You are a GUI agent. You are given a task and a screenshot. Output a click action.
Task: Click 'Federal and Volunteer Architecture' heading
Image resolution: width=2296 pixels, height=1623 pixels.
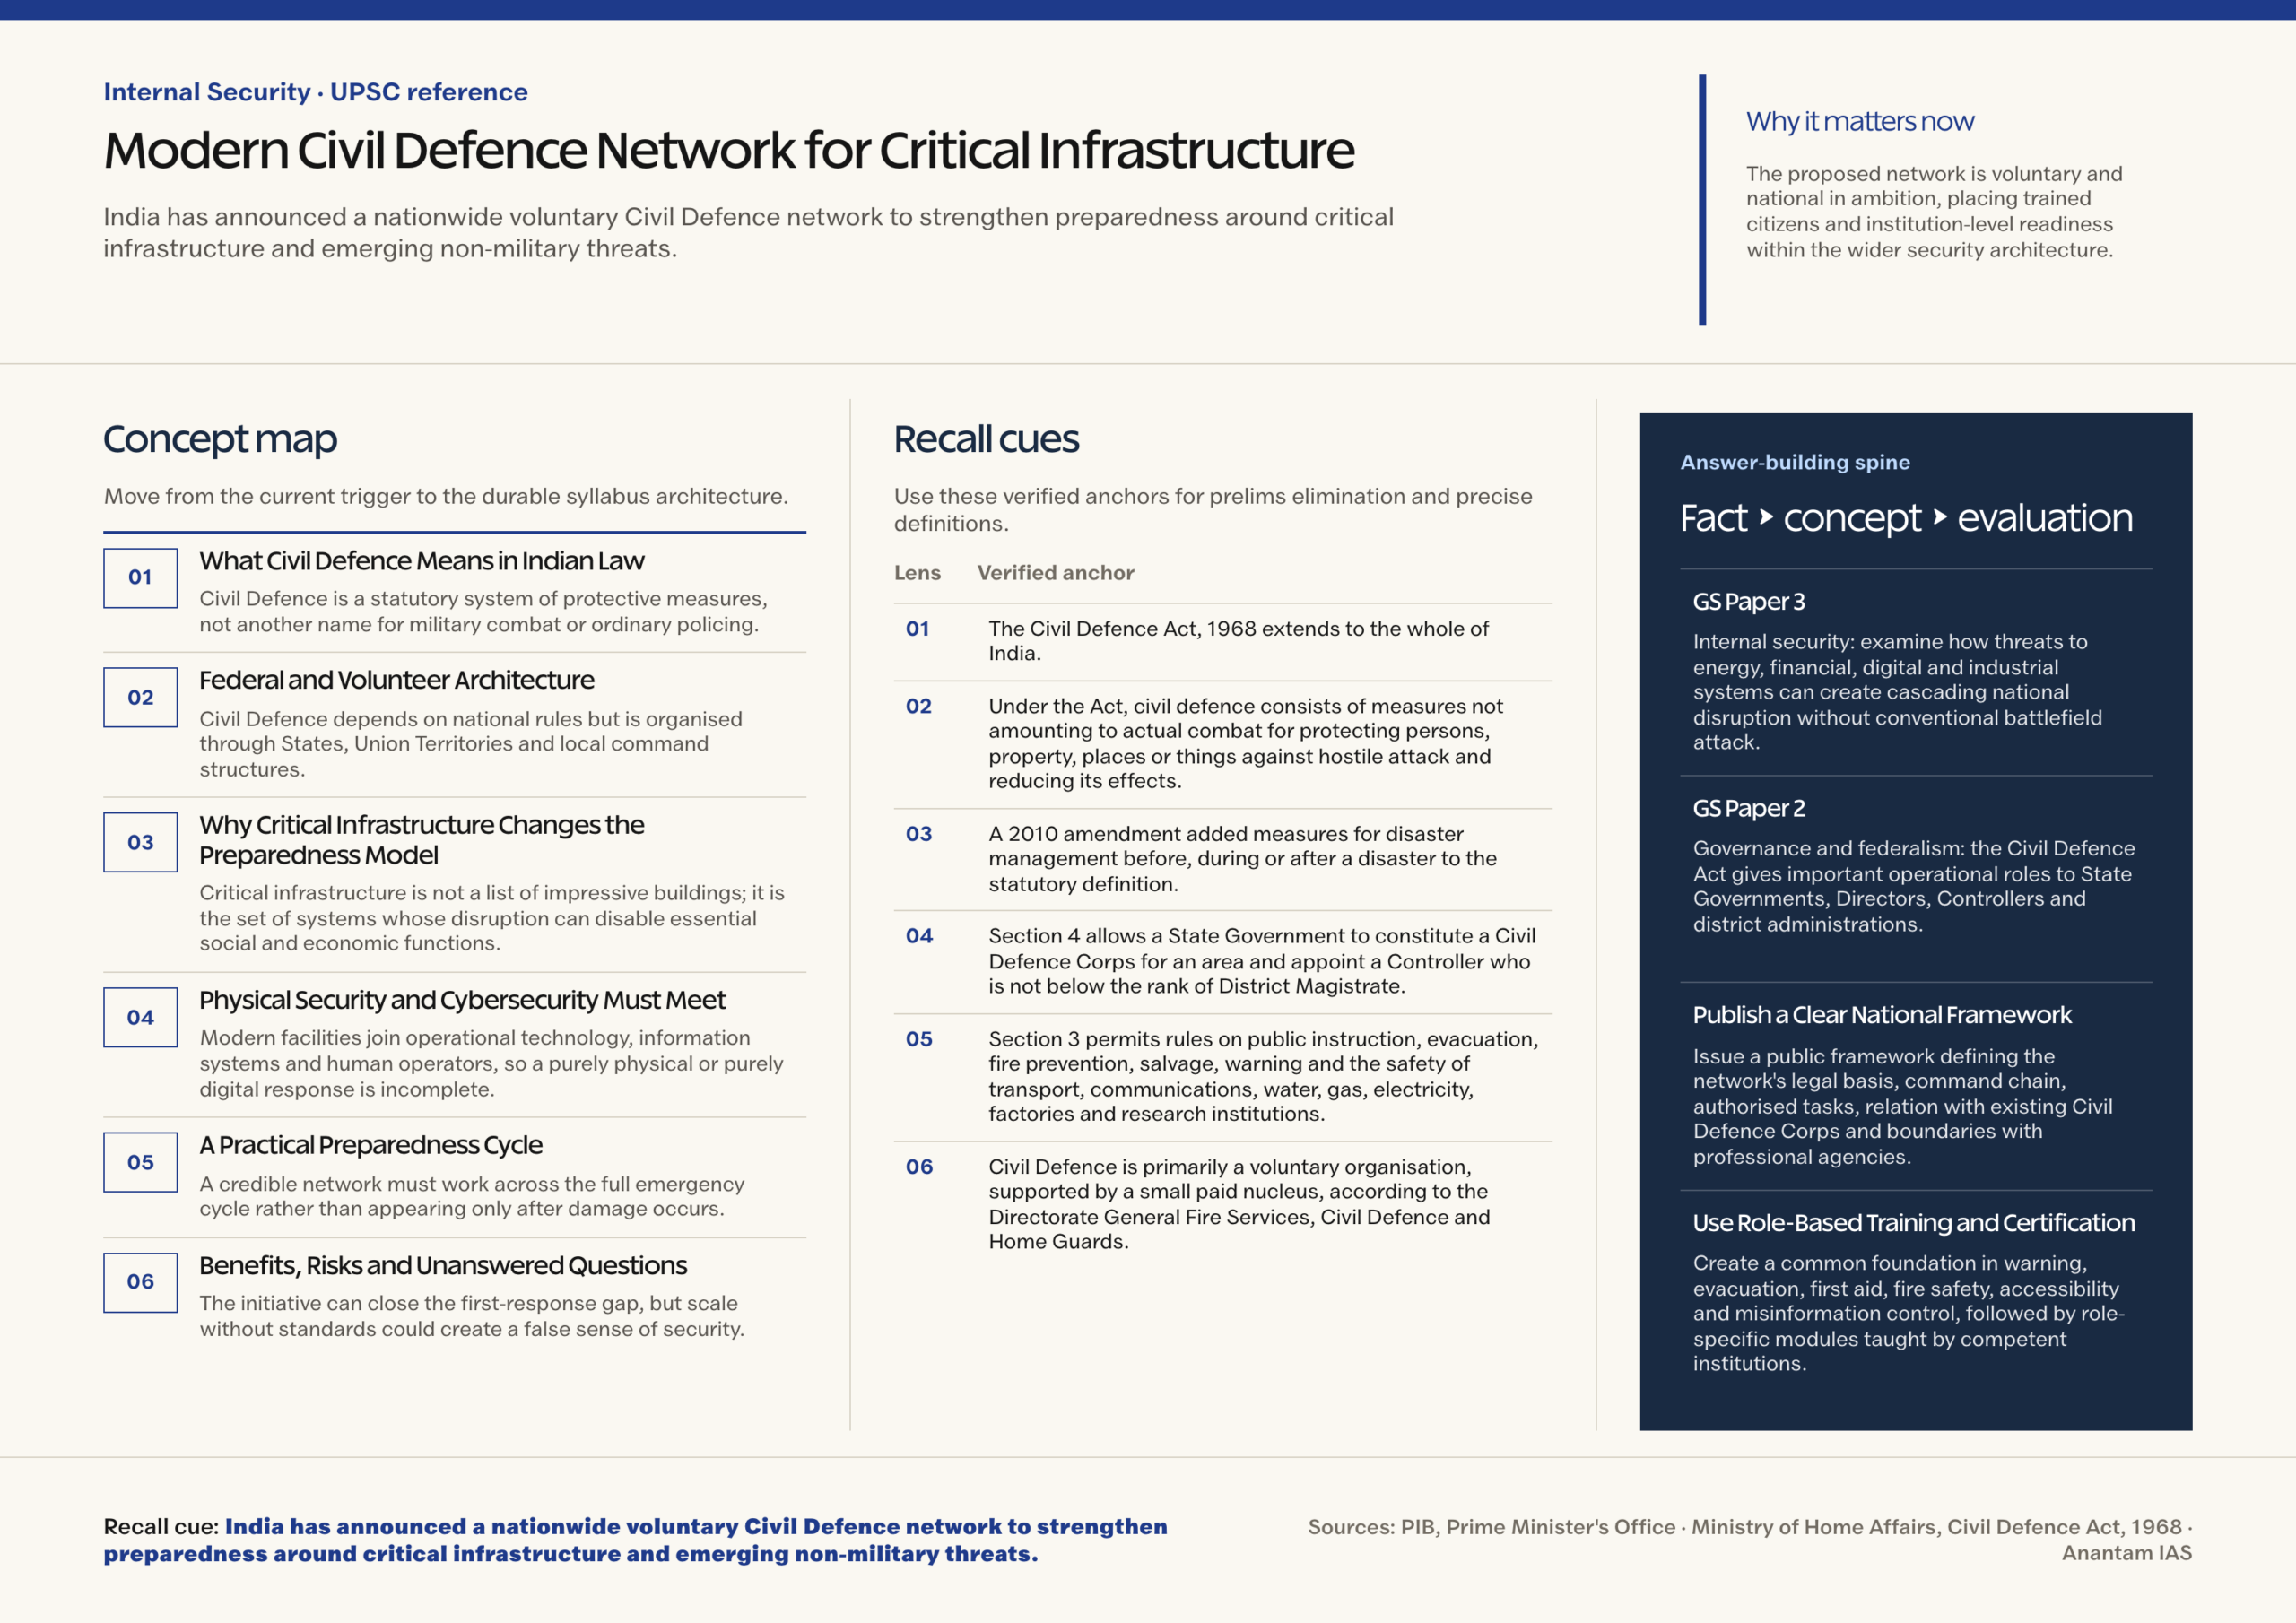click(x=396, y=680)
